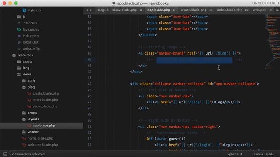The image size is (280, 157).
Task: Click the document icon in the title bar
Action: point(114,3)
